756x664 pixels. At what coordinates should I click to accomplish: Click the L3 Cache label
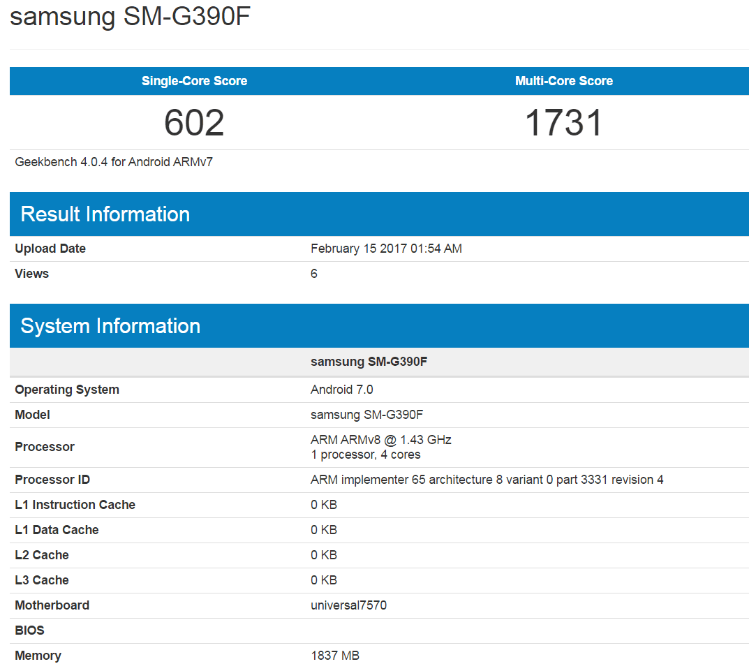point(42,580)
